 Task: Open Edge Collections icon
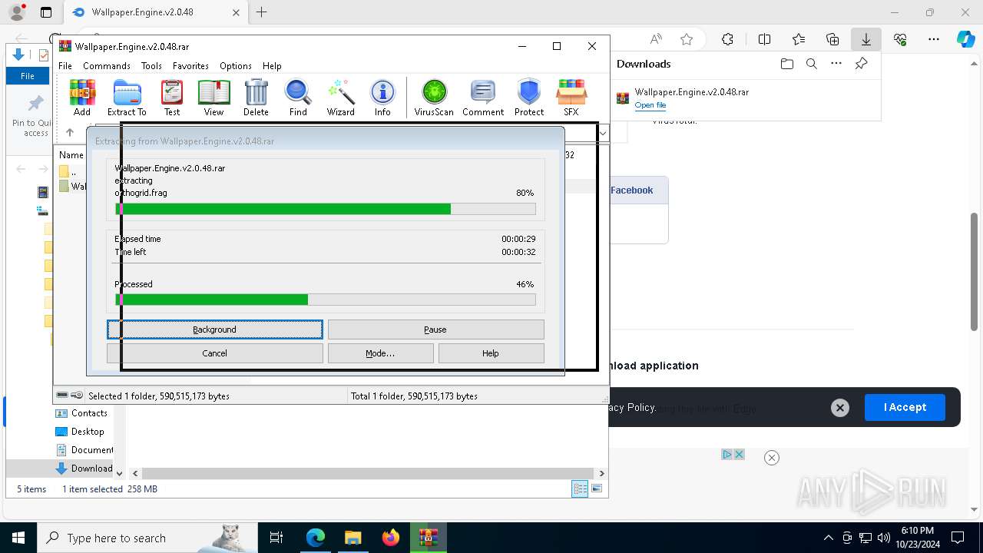[832, 39]
